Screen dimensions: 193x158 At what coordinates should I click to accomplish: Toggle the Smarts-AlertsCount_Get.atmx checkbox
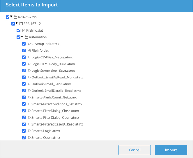point(24,97)
